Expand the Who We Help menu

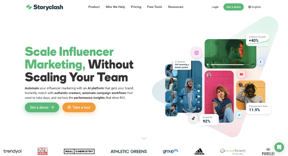115,7
